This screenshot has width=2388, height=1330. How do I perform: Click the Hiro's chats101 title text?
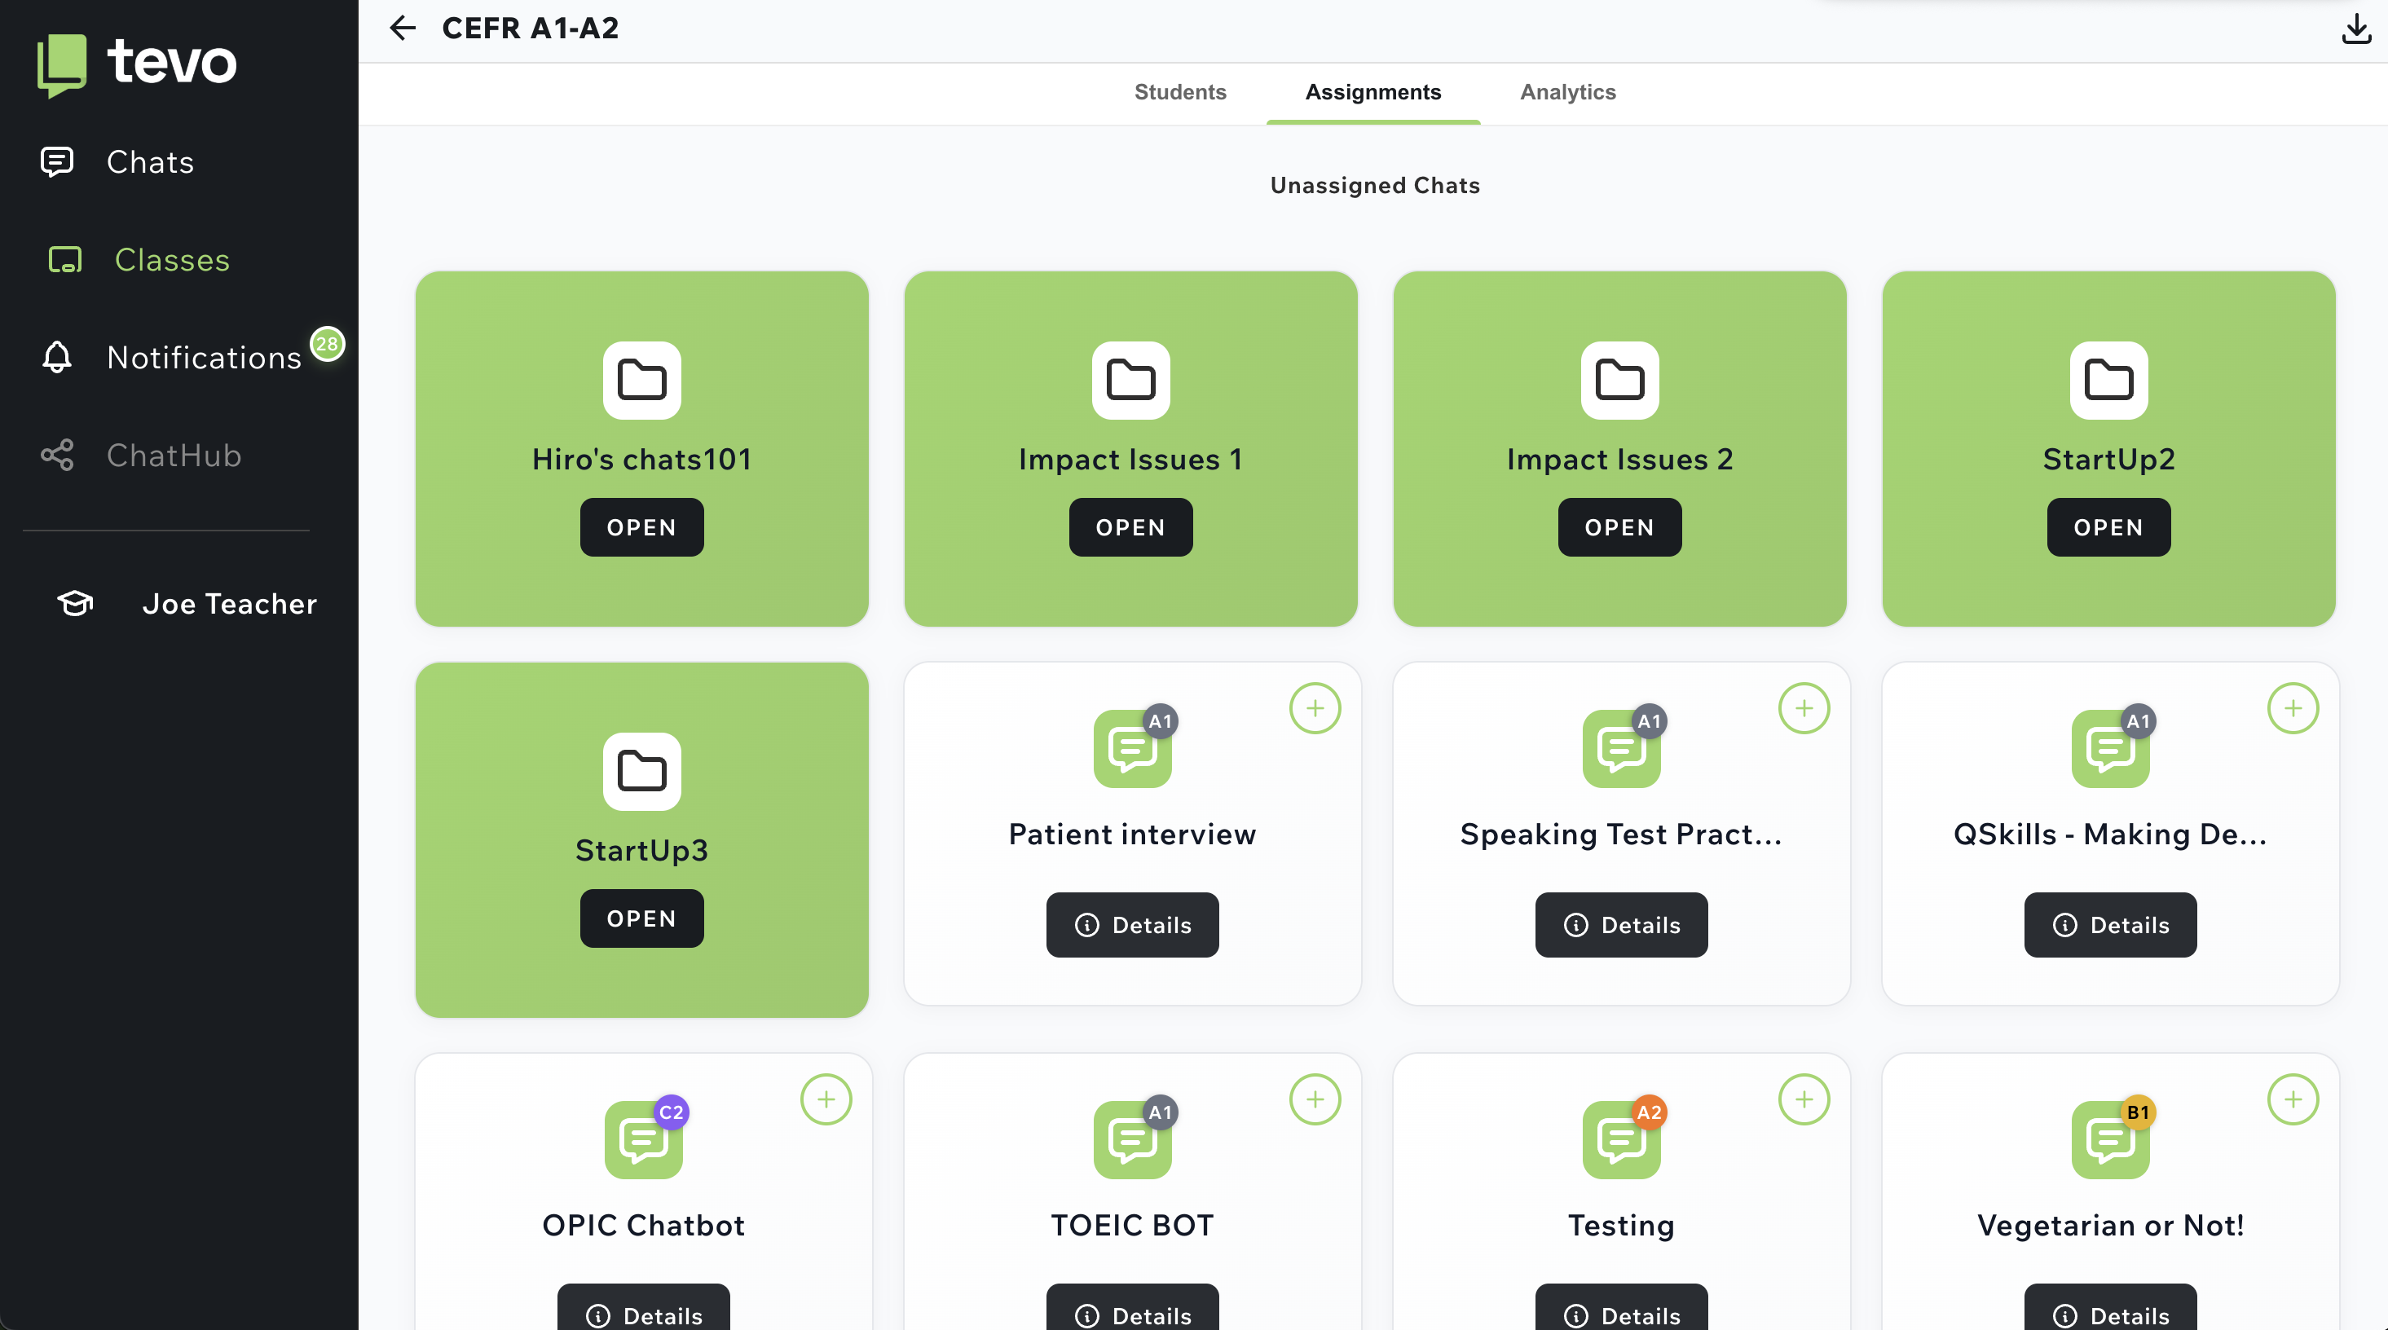[x=641, y=459]
